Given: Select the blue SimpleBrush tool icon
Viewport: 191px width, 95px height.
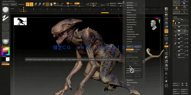Looking at the screenshot, I should 184,4.
